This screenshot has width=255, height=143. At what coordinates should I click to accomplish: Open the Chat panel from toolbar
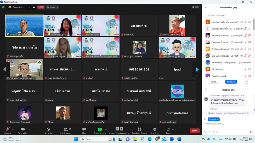coord(84,130)
